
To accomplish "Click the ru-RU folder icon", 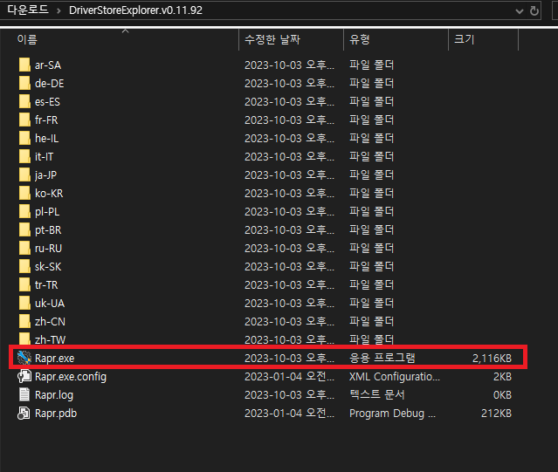I will pyautogui.click(x=24, y=248).
